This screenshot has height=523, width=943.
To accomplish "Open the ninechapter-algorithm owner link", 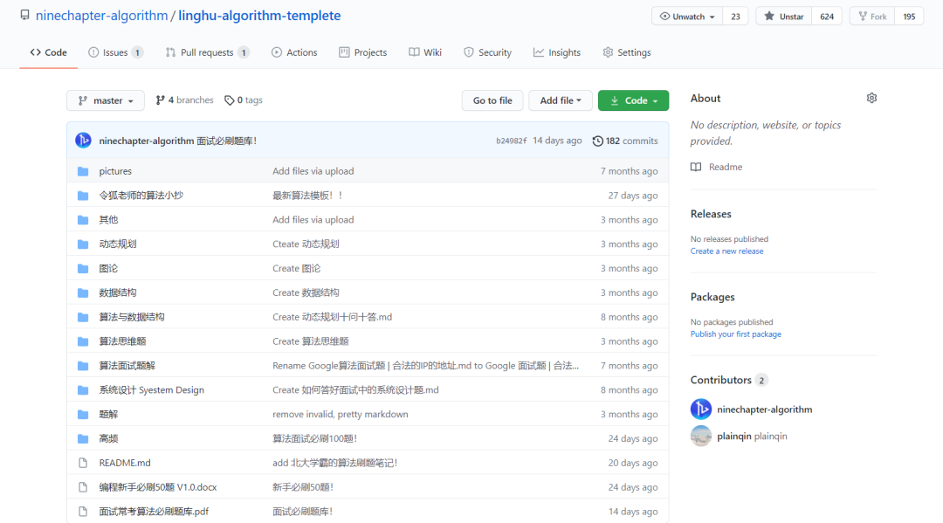I will 101,16.
